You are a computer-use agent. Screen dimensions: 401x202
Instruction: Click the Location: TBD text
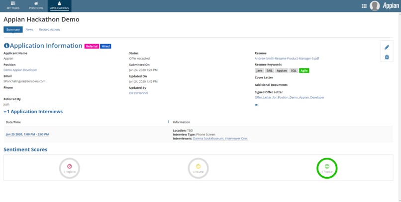click(x=183, y=131)
